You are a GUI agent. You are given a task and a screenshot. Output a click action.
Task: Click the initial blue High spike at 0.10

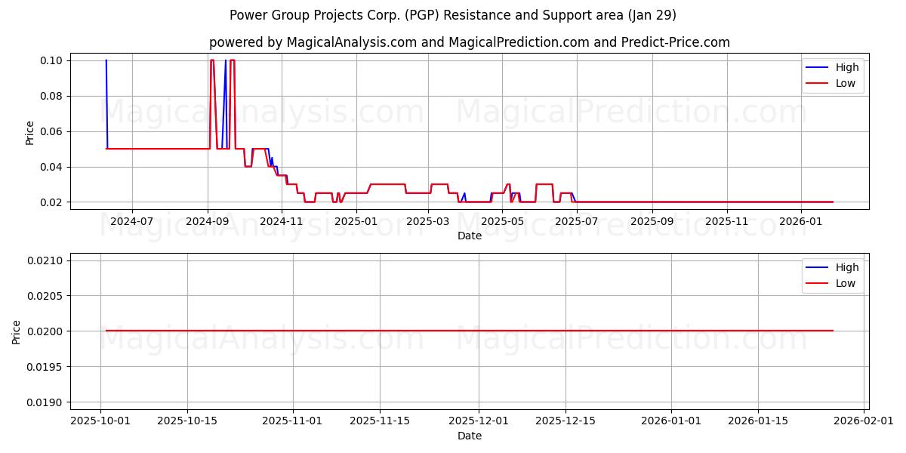point(106,104)
